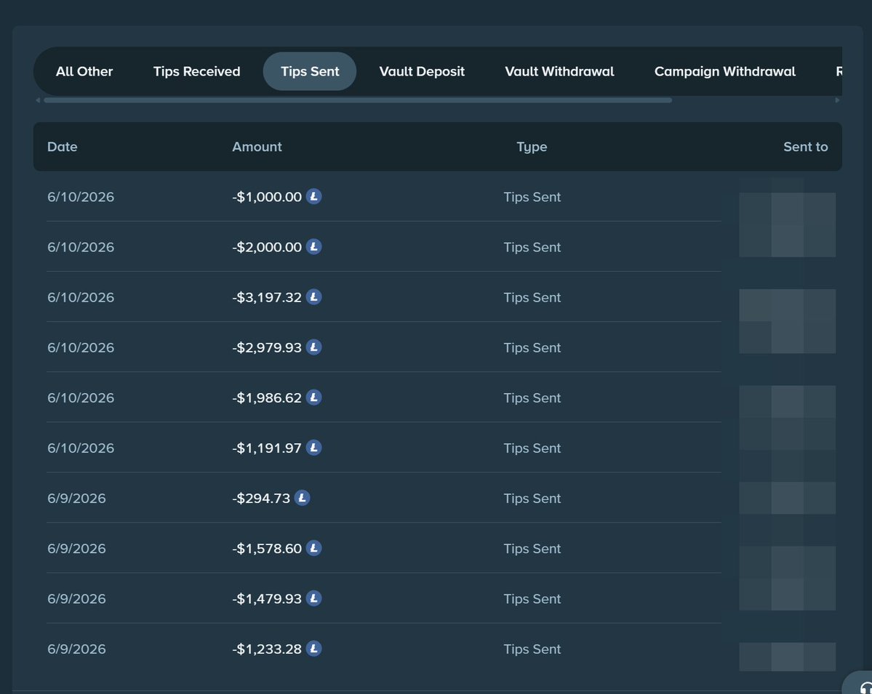
Task: Click the amount -$1,191.97
Action: pos(267,448)
